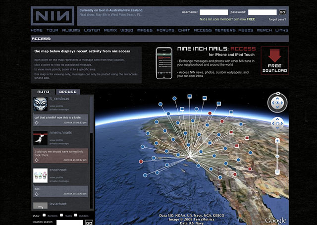Reset north with the compass N marker
The width and height of the screenshot is (317, 225).
(278, 94)
